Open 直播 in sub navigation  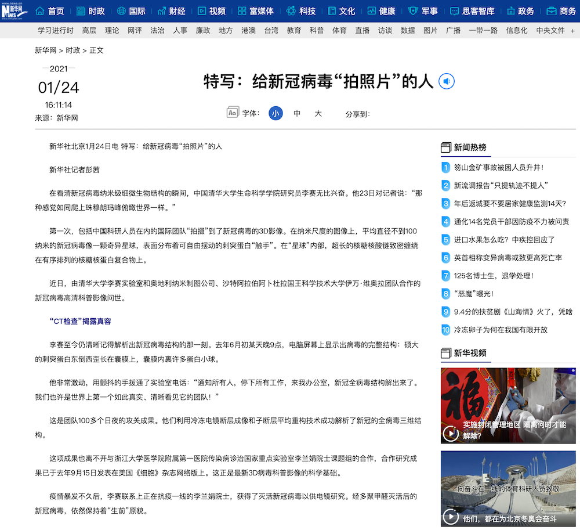[x=362, y=30]
